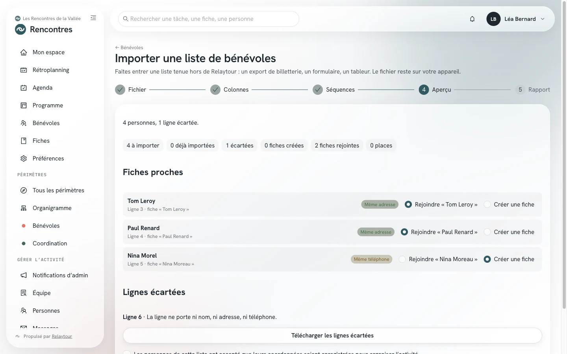This screenshot has height=354, width=567.
Task: Select Créer une fiche for Paul Renard
Action: (487, 232)
